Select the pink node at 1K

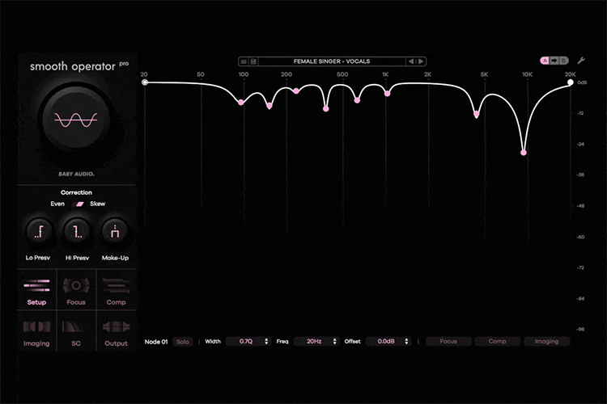(x=387, y=94)
